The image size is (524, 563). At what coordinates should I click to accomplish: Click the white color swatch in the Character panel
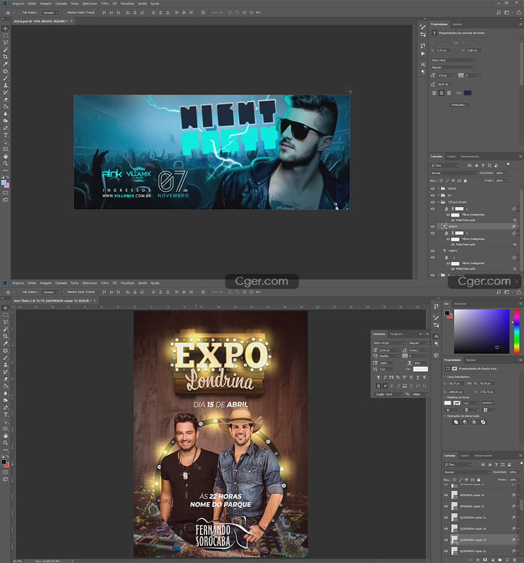[x=420, y=369]
